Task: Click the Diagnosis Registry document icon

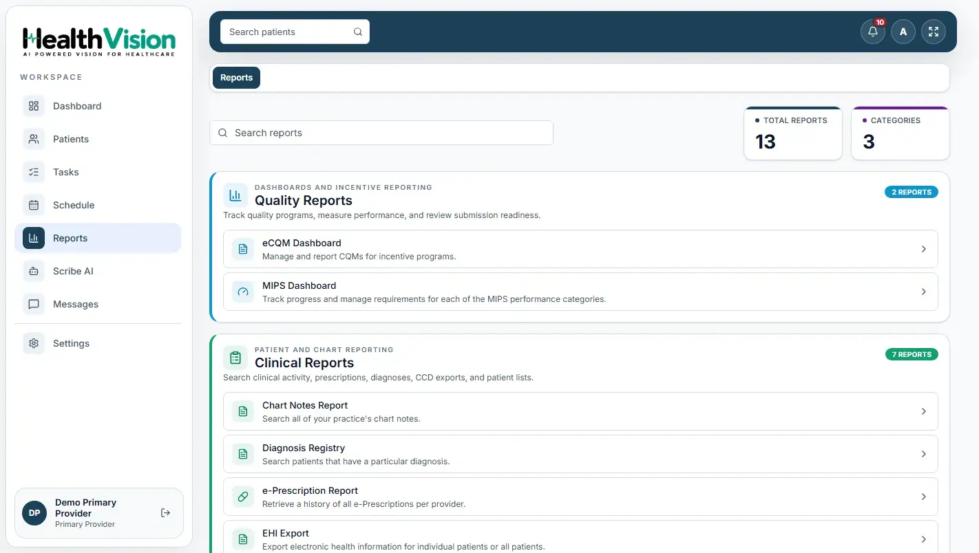Action: point(243,454)
